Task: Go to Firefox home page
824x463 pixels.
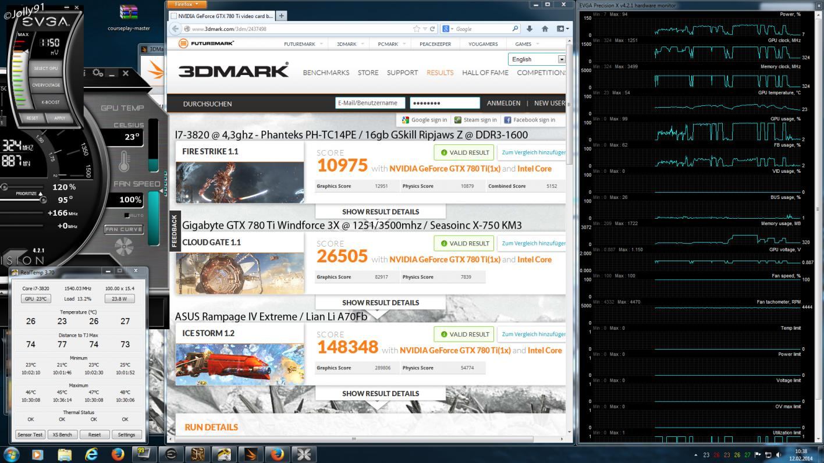Action: [545, 29]
